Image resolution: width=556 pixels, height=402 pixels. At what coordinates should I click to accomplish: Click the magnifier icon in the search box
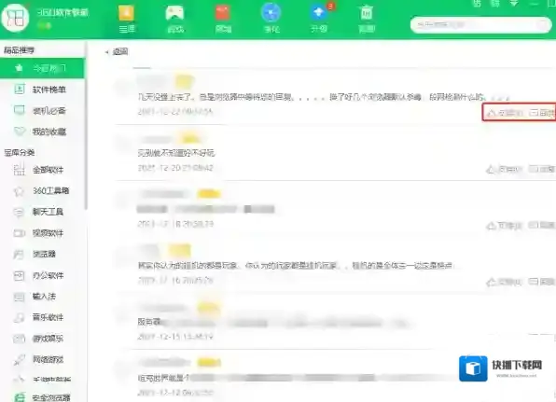coord(542,25)
